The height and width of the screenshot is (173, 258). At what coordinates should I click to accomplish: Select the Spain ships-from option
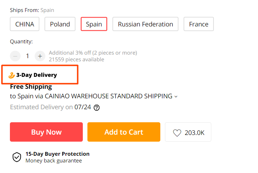point(94,24)
